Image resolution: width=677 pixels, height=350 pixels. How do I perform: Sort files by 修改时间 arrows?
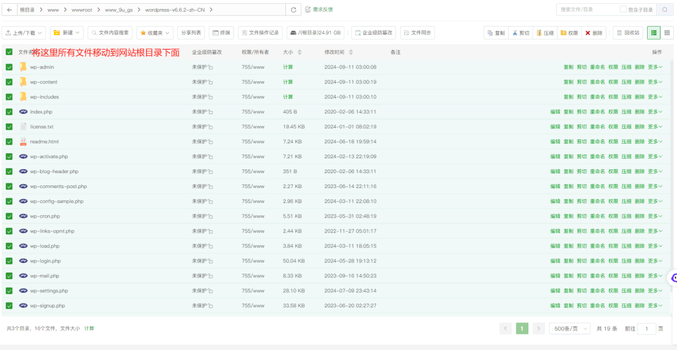click(x=351, y=52)
